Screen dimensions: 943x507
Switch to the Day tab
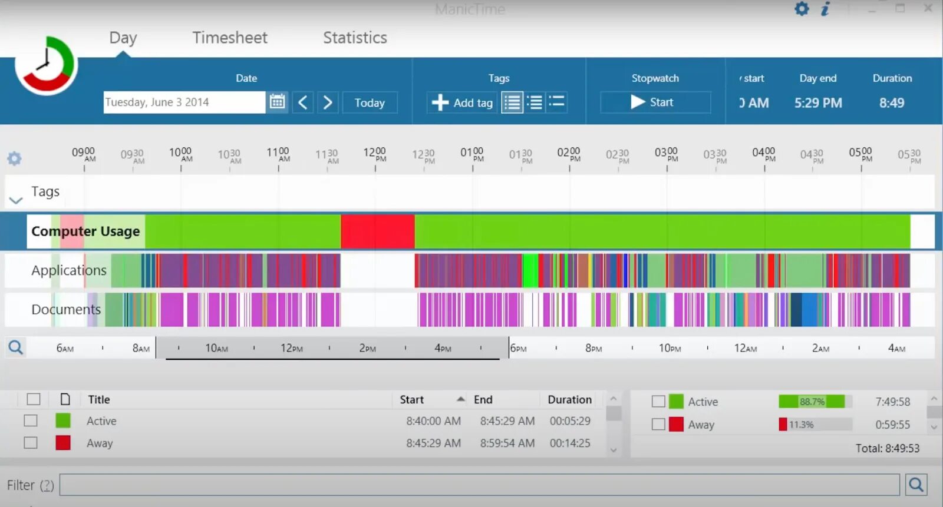pos(123,38)
